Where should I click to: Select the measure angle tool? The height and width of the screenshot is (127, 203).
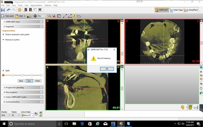tap(70, 16)
